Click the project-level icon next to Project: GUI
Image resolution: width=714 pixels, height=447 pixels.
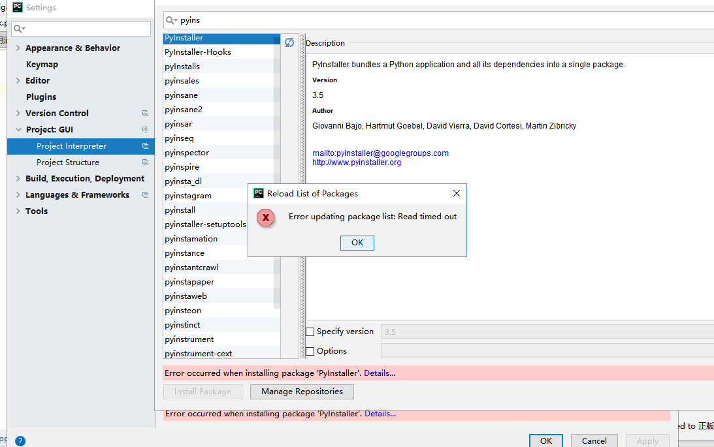click(145, 130)
